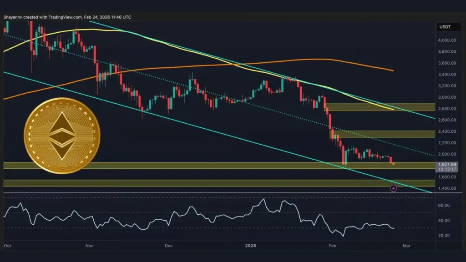Switch to the Feb section of timeline
Viewport: 466px width, 262px height.
[x=332, y=245]
